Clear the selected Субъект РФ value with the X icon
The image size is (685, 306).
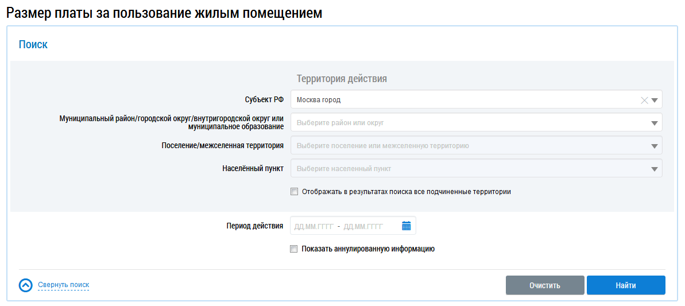point(644,100)
